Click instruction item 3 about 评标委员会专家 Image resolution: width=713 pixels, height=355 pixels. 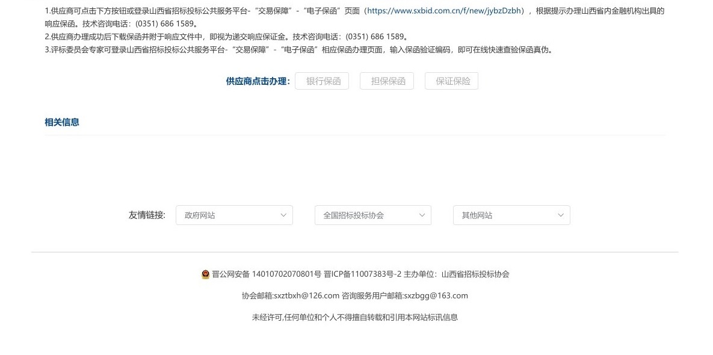298,50
